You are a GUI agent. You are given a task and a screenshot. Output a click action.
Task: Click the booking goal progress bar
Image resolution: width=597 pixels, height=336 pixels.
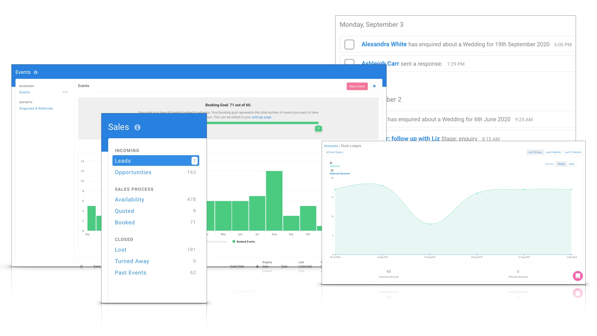pos(263,123)
